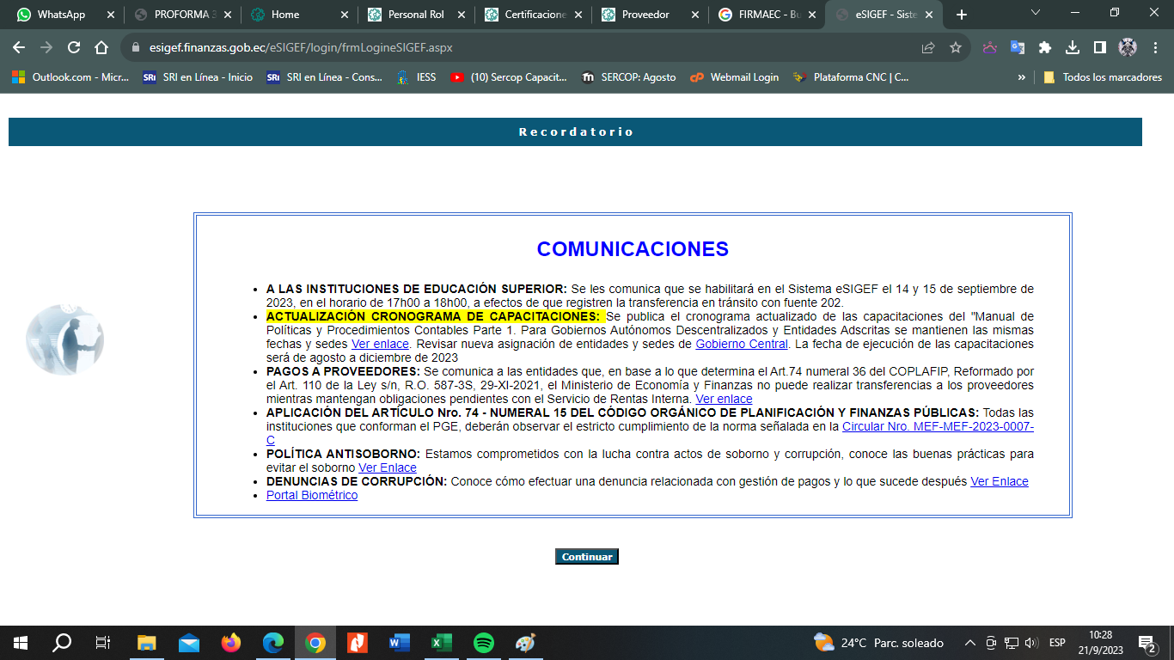Switch to the Personal Rol tab
Image resolution: width=1174 pixels, height=660 pixels.
pos(416,15)
